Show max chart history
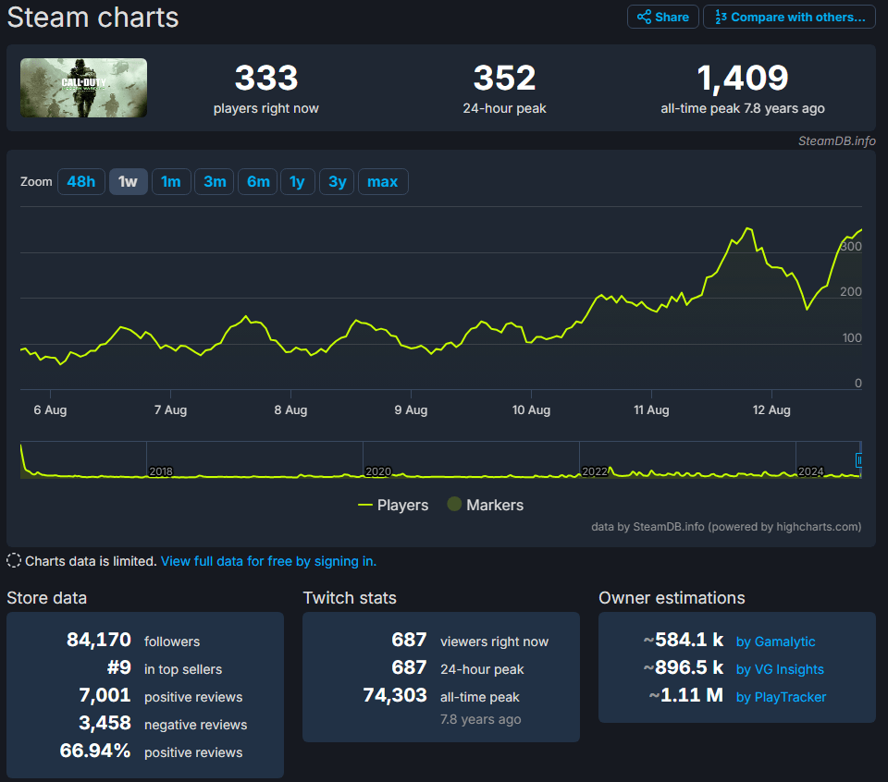 click(383, 182)
